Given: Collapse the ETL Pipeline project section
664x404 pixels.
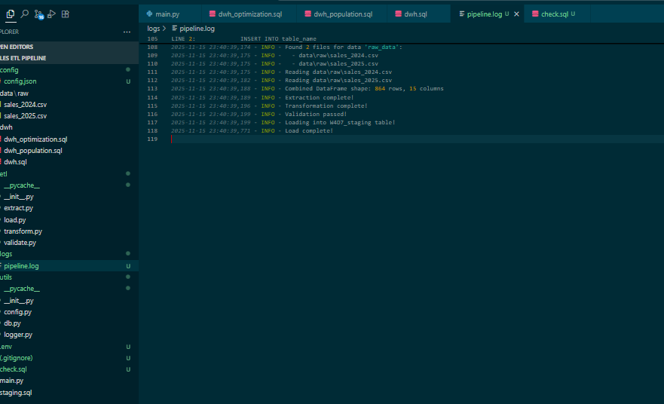Looking at the screenshot, I should (69, 58).
